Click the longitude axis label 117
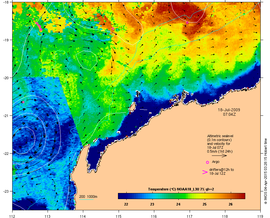The image size is (270, 218). tap(189, 216)
